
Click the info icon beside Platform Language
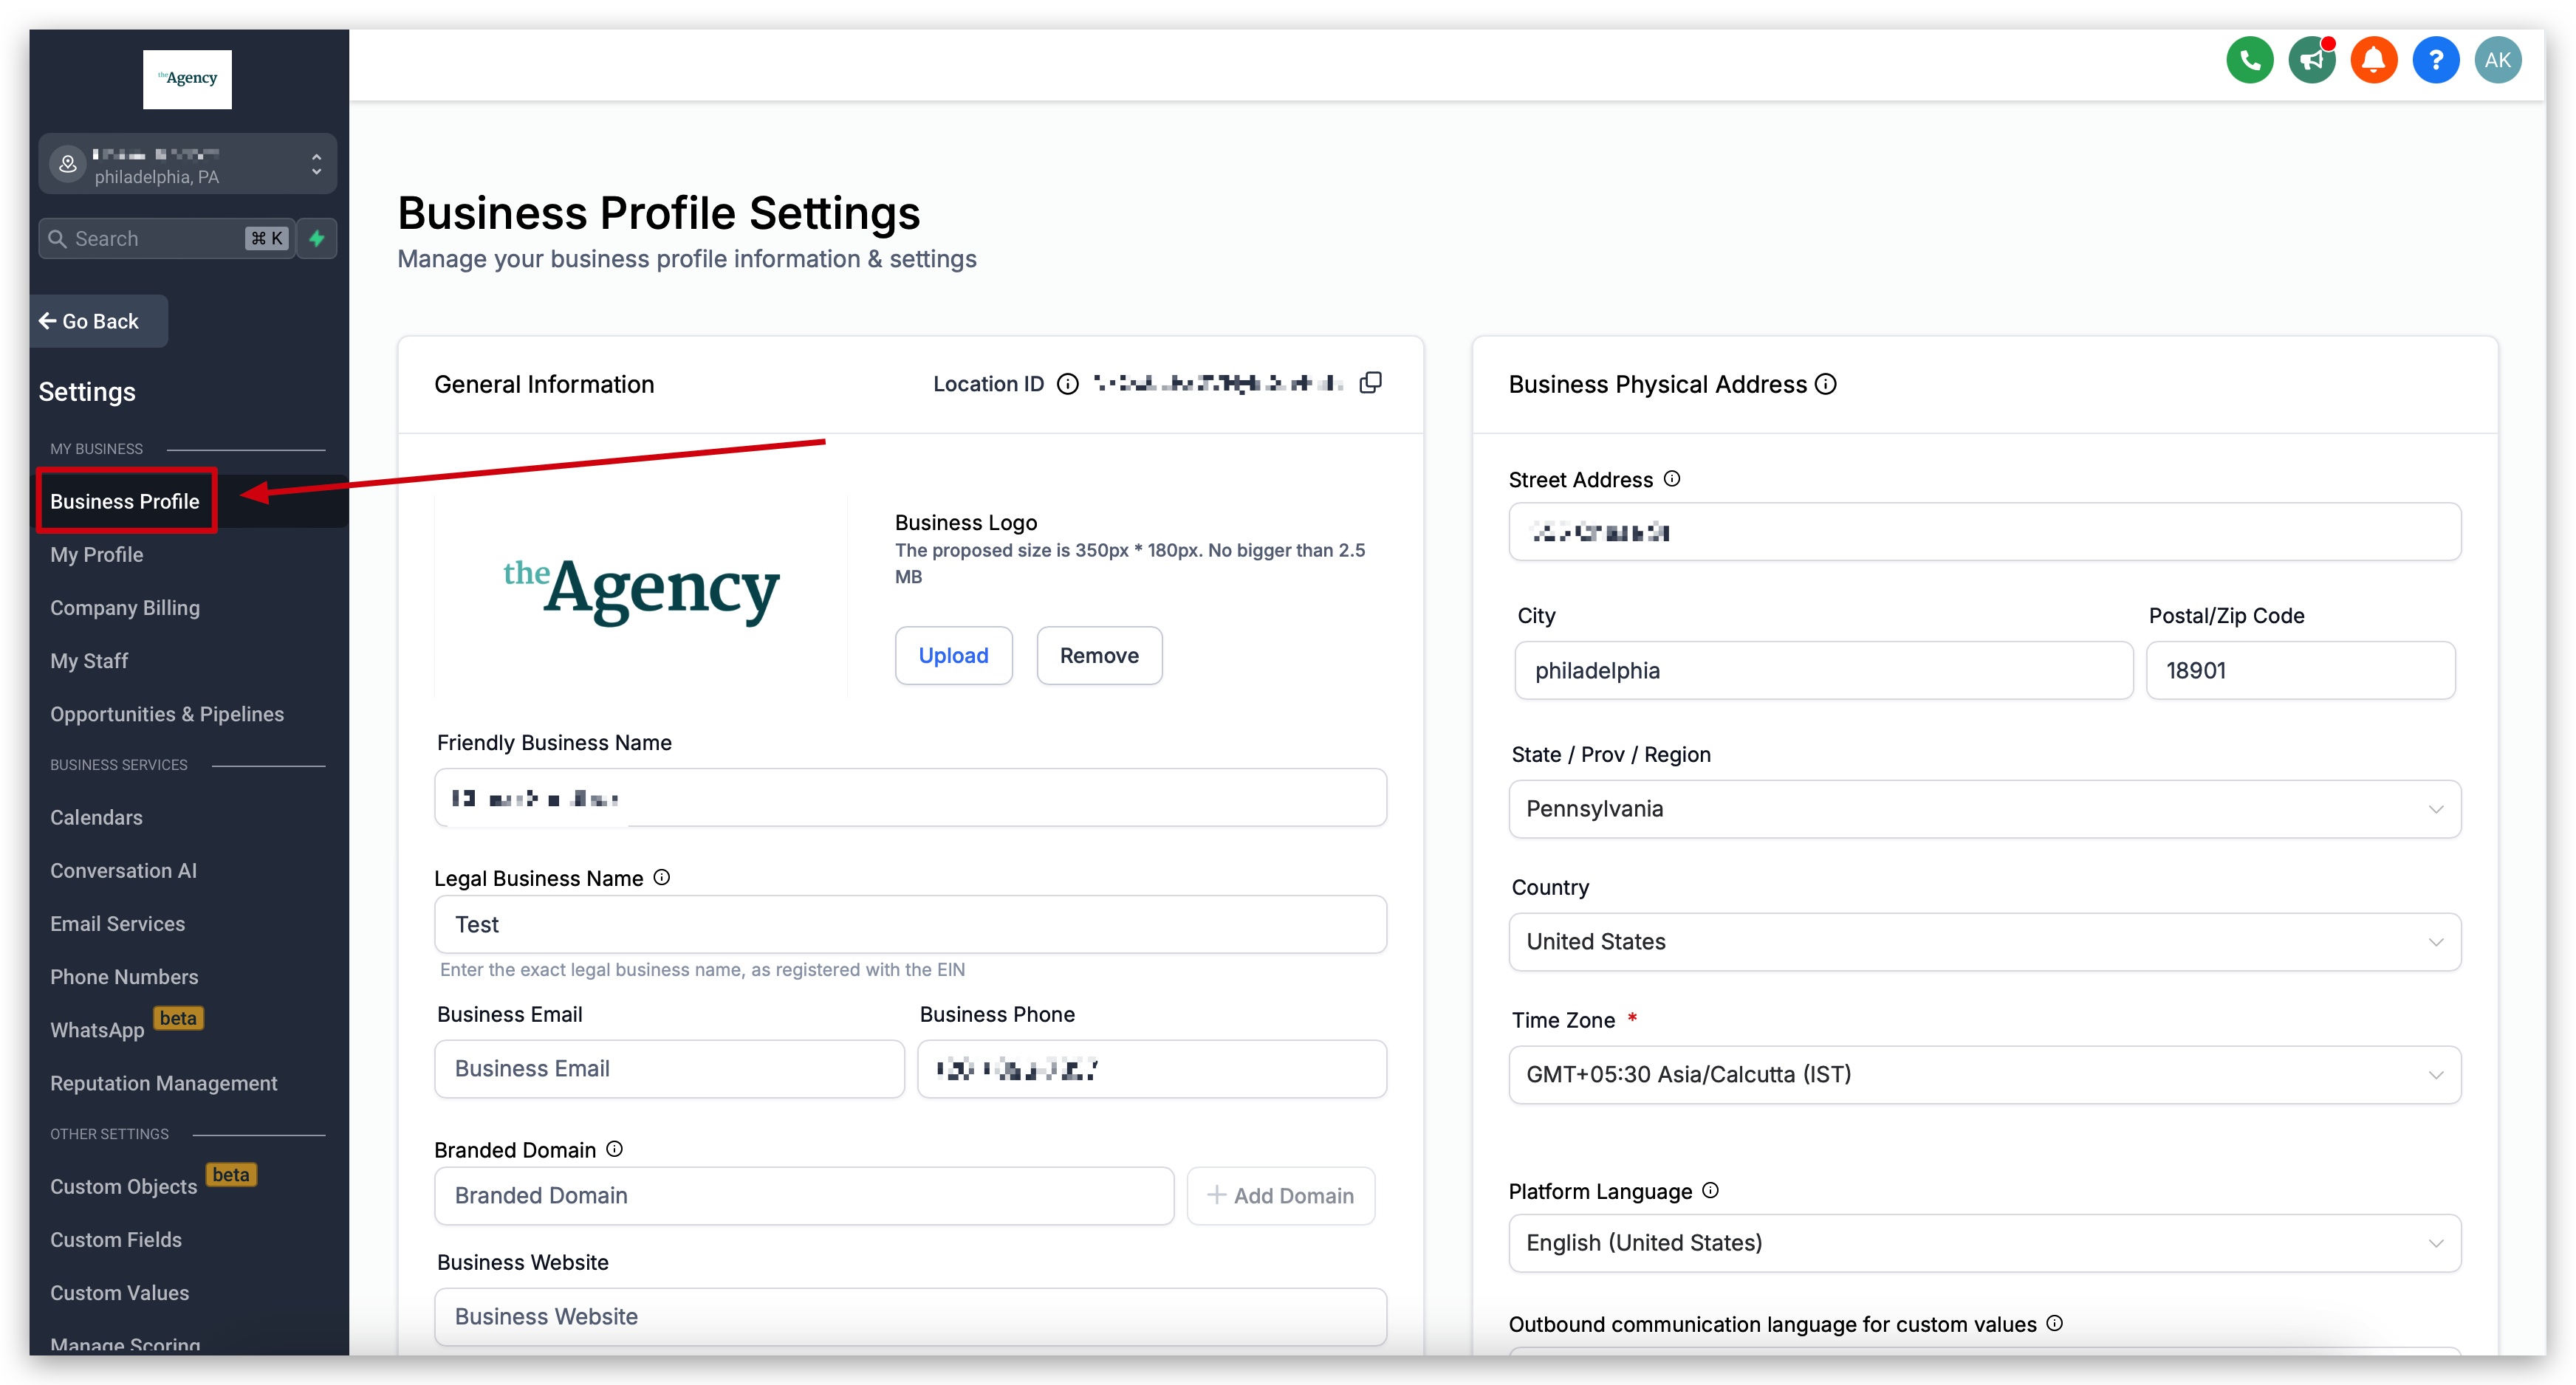1710,1190
